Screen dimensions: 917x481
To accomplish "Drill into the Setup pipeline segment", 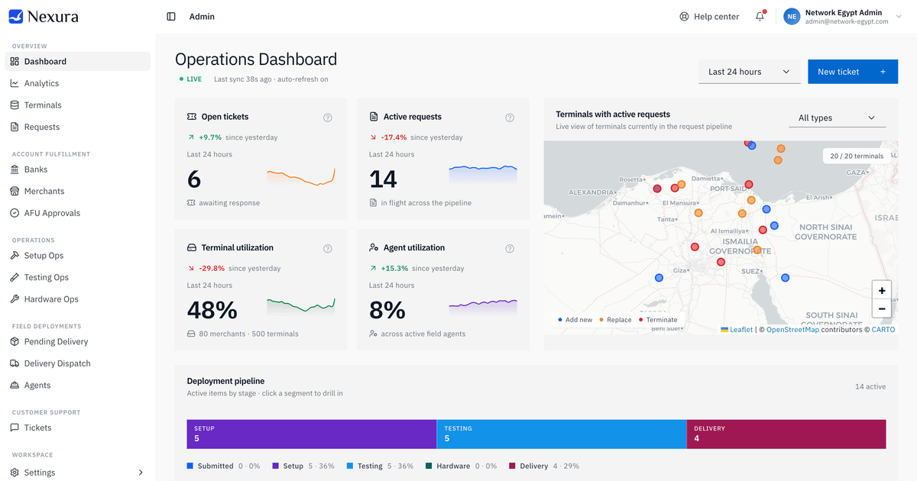I will pos(312,434).
